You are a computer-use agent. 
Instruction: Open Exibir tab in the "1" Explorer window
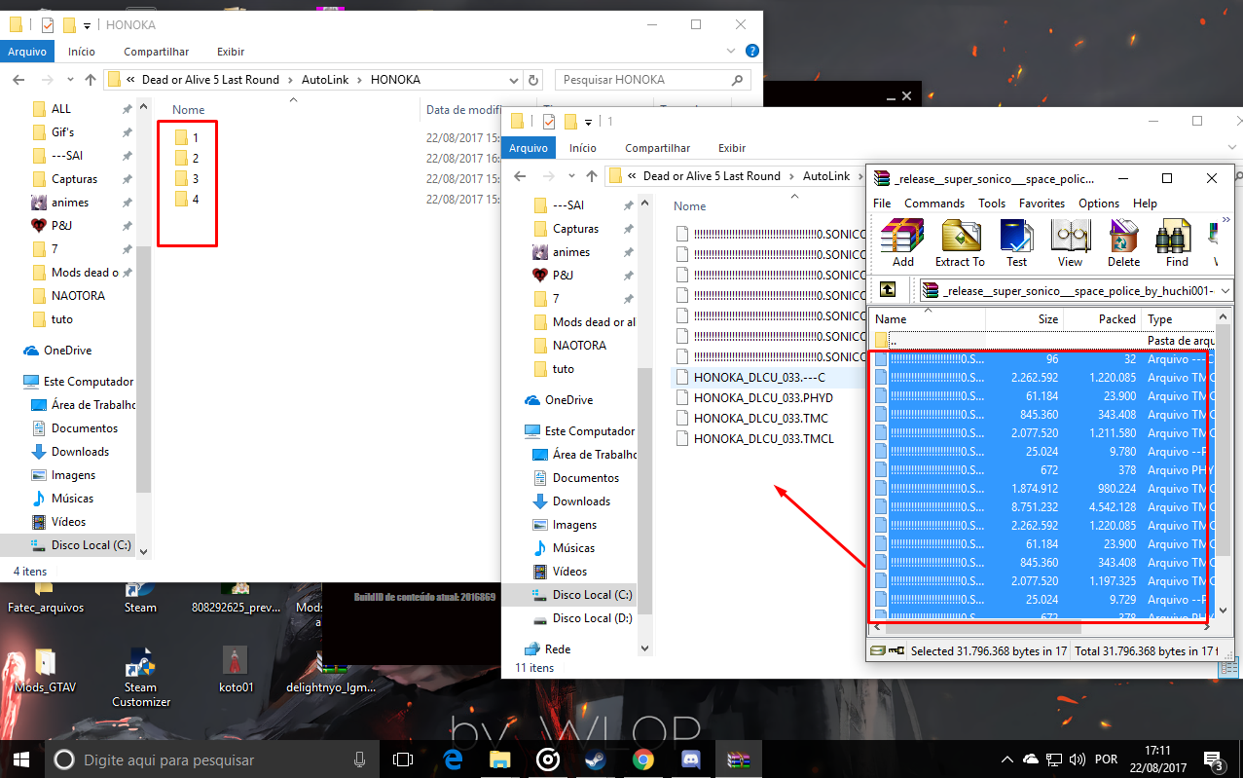coord(732,148)
